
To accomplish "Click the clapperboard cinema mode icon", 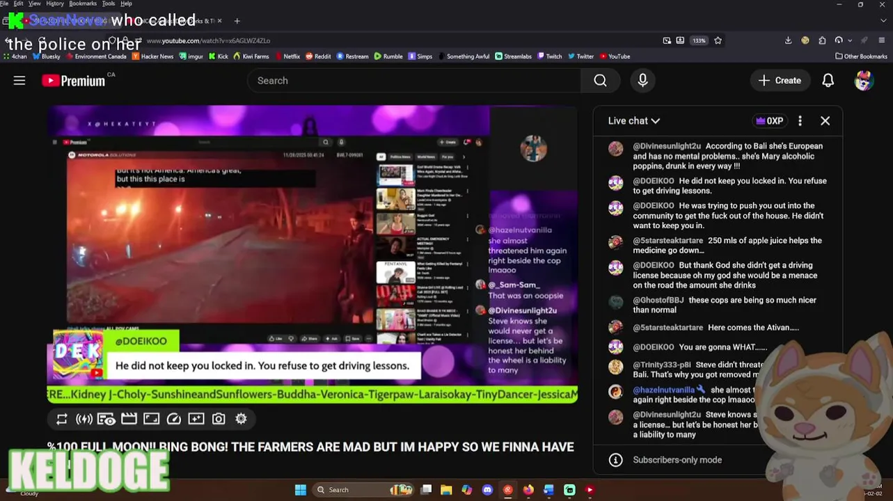I will (x=129, y=419).
